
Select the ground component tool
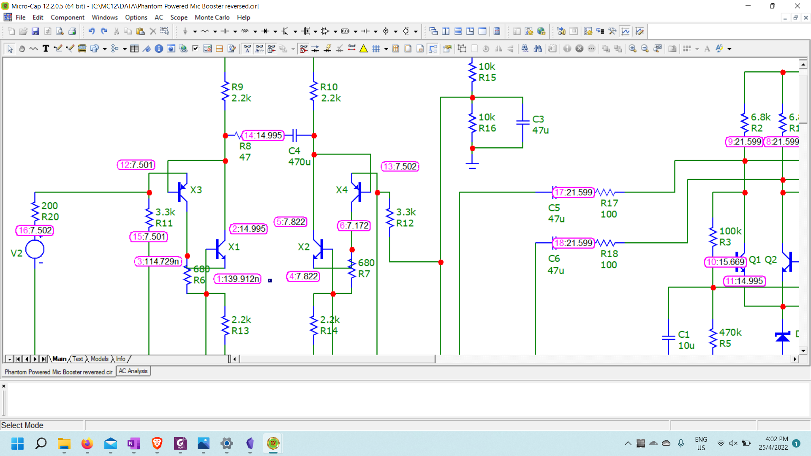click(x=185, y=31)
